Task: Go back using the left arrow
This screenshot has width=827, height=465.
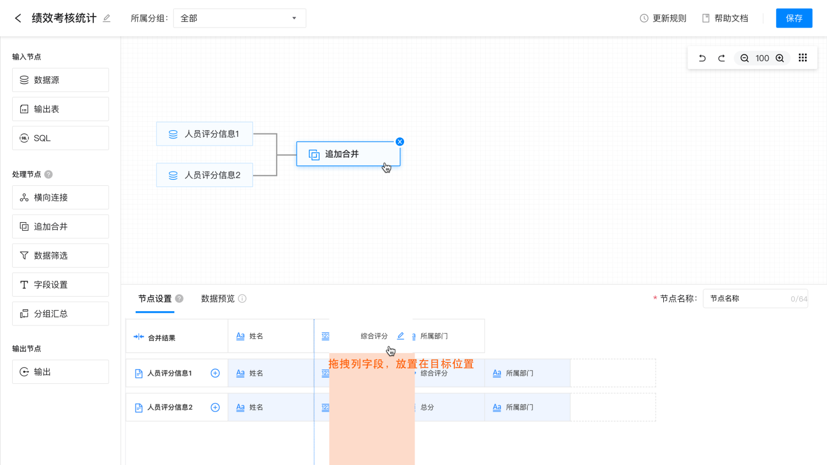Action: 18,18
